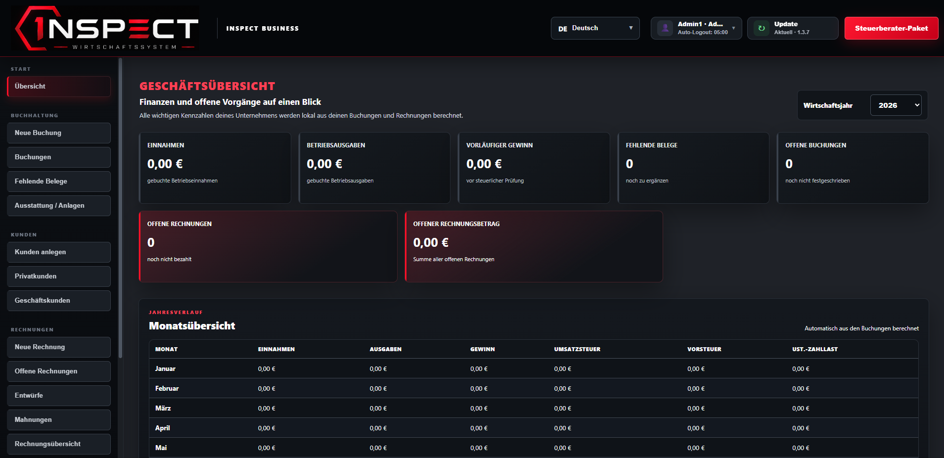Expand the Admin1 account menu arrow

click(733, 28)
